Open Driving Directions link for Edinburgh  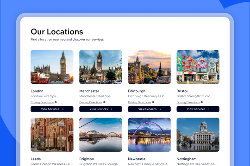tap(139, 102)
